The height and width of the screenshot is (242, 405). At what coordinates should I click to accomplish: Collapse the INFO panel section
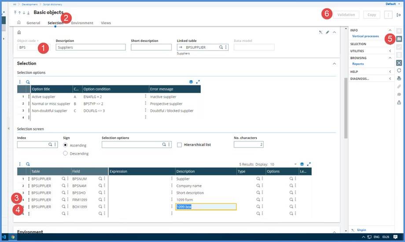pos(390,30)
